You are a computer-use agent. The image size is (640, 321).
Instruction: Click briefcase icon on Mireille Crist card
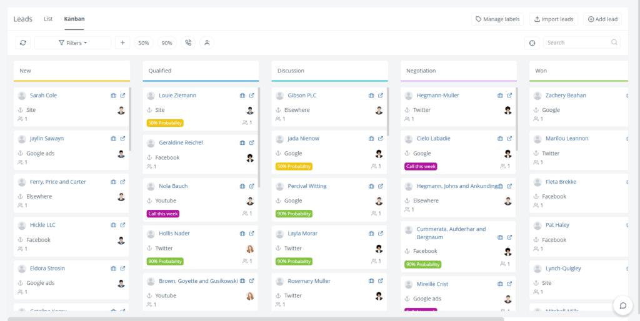[501, 284]
